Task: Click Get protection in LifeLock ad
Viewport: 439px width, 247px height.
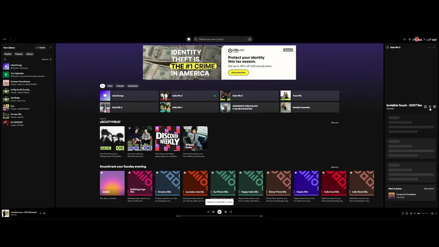Action: coord(238,72)
